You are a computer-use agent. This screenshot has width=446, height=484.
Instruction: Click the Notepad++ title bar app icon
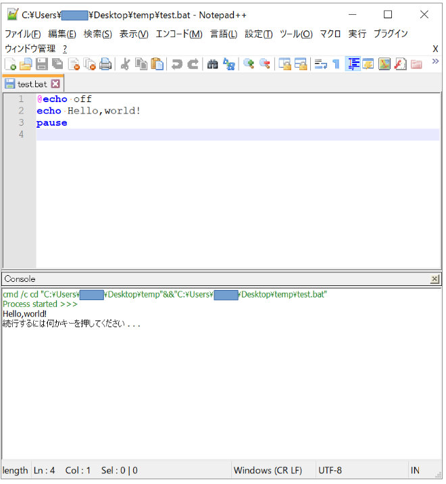(x=12, y=14)
